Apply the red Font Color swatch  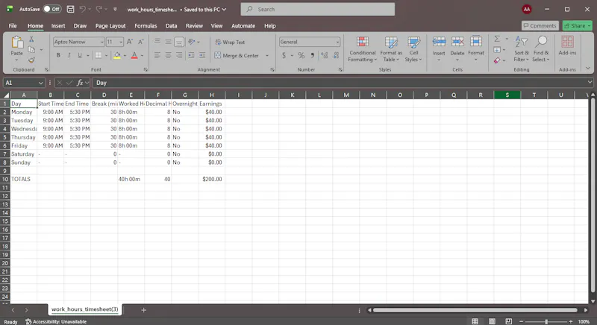pos(134,55)
